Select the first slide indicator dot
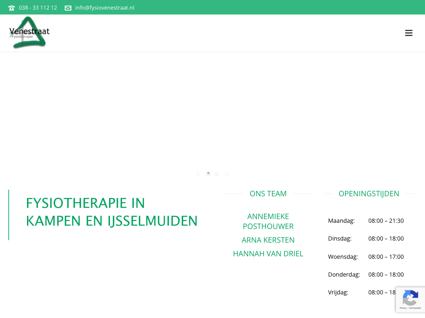 (208, 173)
